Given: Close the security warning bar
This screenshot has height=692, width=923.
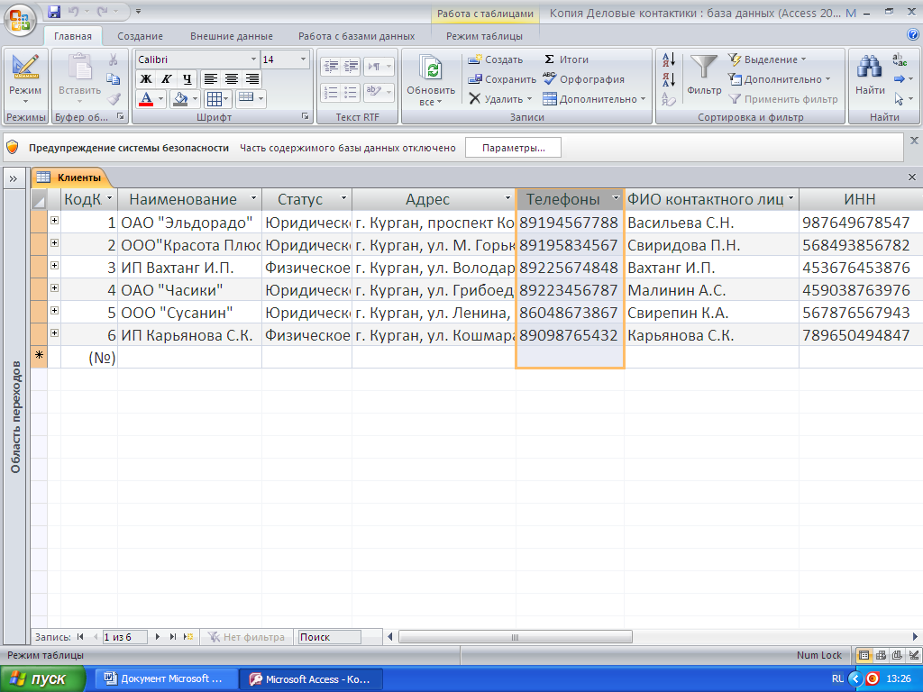Looking at the screenshot, I should (x=914, y=141).
